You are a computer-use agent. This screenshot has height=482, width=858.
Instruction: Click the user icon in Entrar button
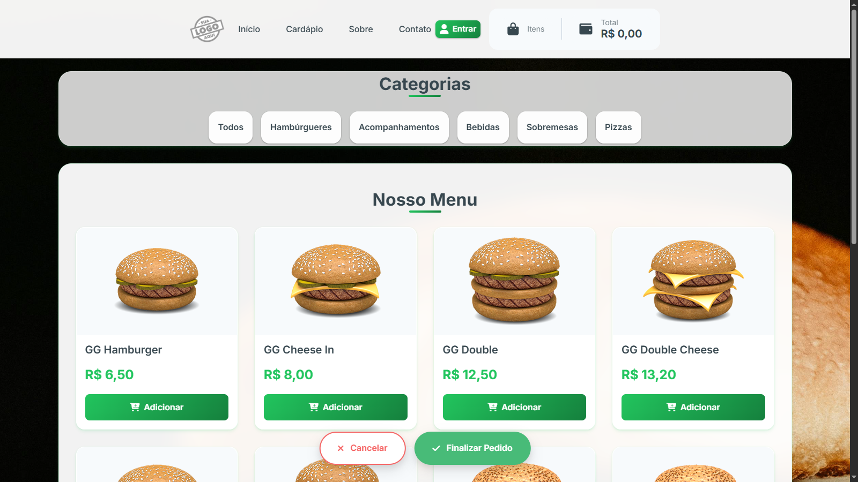pyautogui.click(x=444, y=29)
